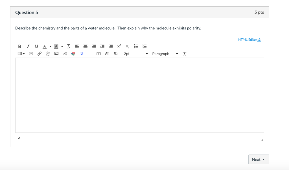Screen dimensions: 289x170
Task: Open the math equation editor
Action: pyautogui.click(x=65, y=54)
